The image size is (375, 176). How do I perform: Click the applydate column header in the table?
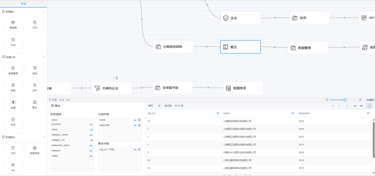point(334,113)
